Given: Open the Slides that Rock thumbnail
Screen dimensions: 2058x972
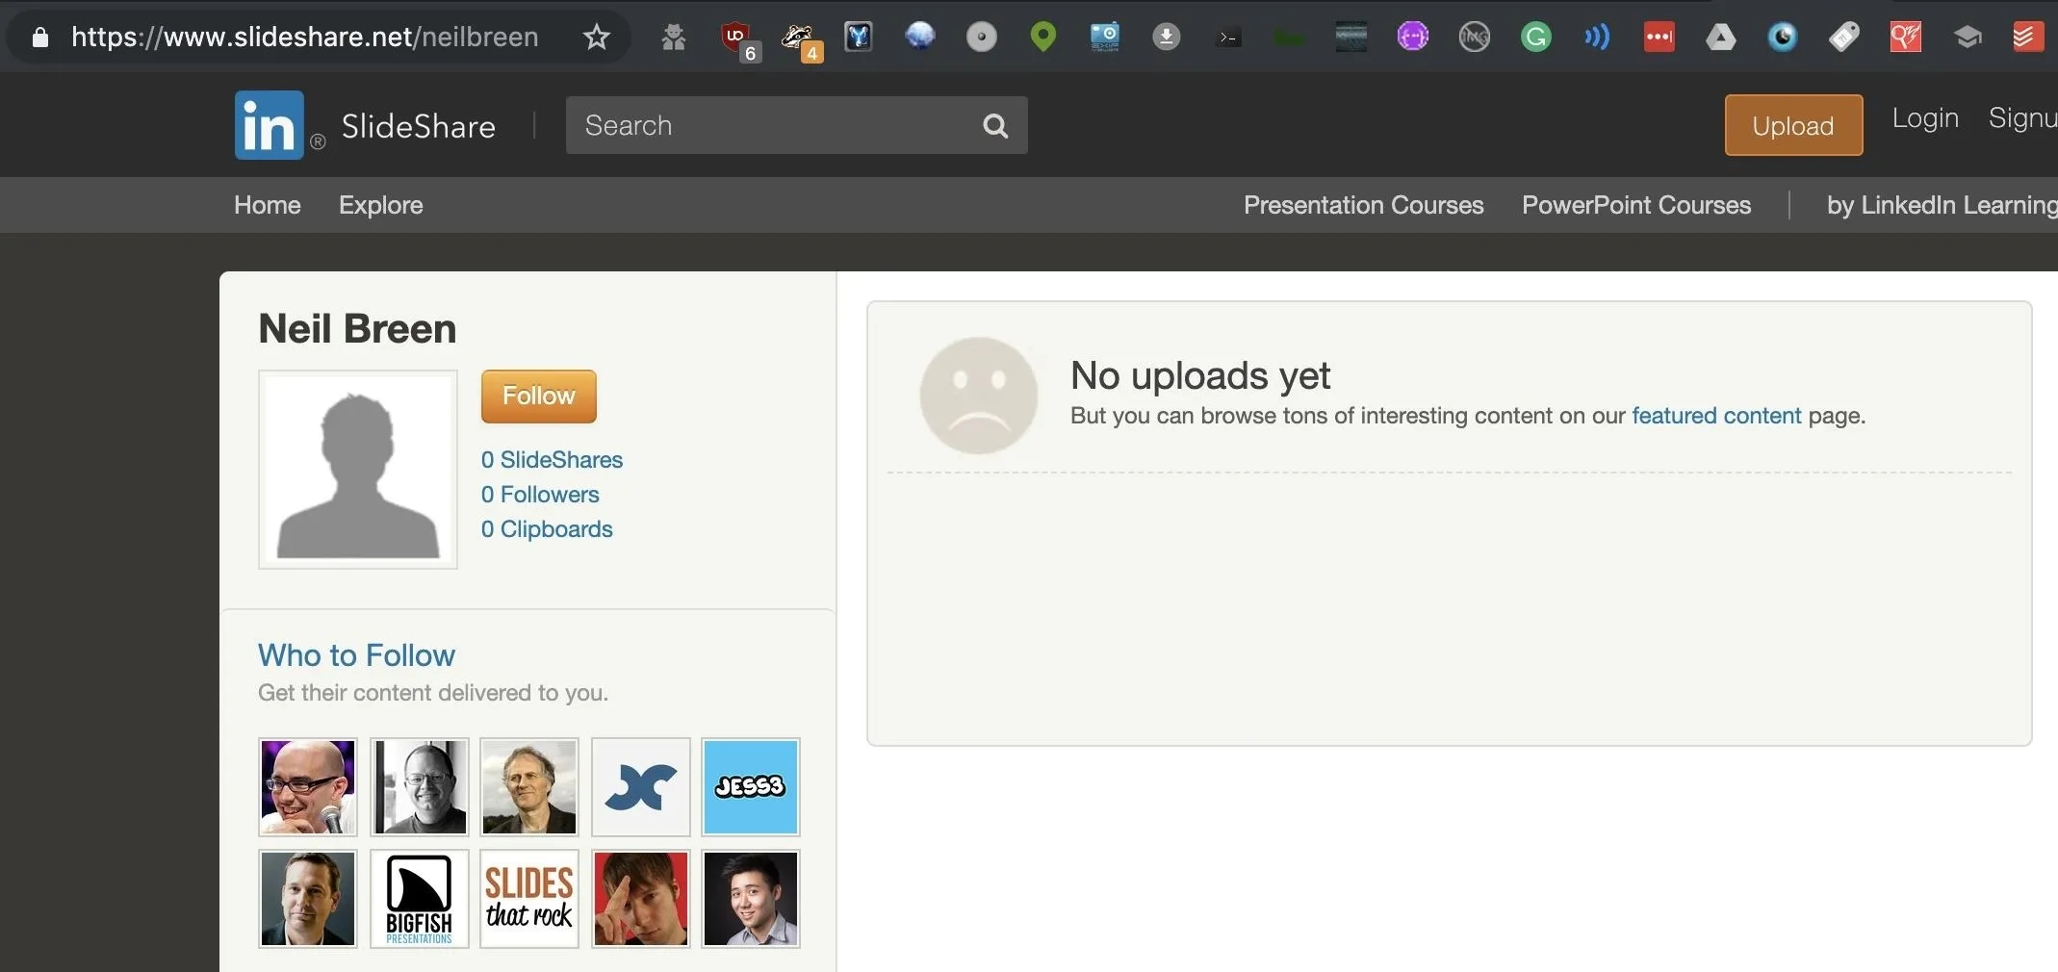Looking at the screenshot, I should (528, 899).
